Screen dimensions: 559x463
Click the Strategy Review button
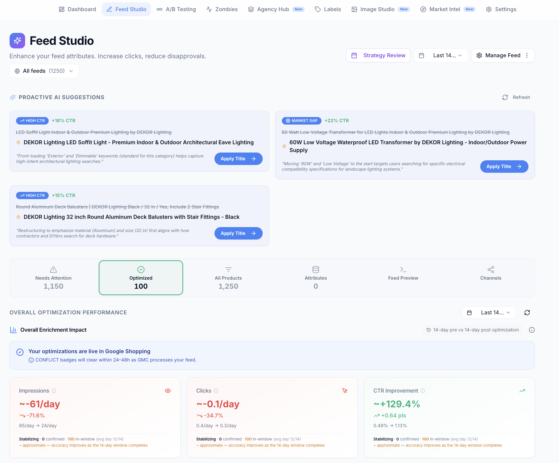click(x=378, y=55)
